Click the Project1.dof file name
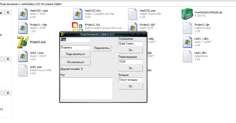 coord(147,25)
